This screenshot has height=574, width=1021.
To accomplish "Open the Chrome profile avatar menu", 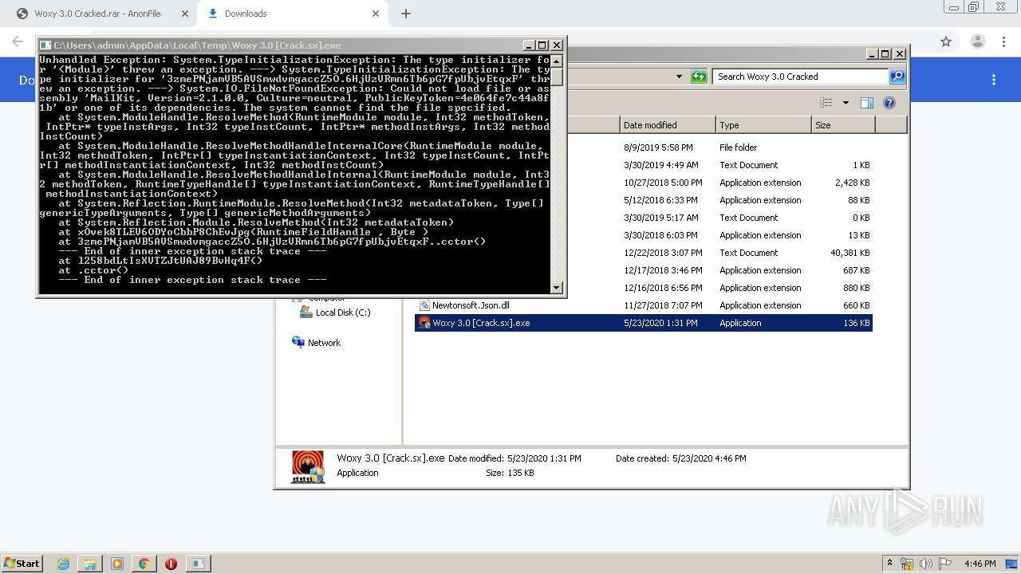I will 977,41.
